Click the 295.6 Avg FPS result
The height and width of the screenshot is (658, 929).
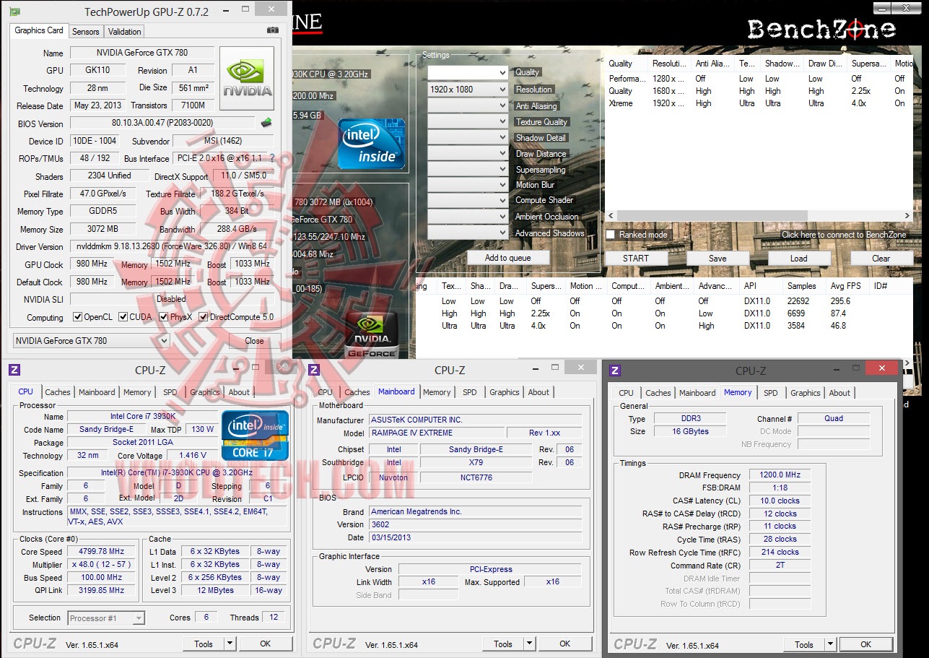pos(840,301)
